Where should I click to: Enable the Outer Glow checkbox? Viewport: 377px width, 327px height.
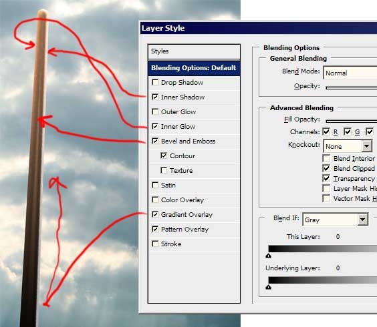(x=155, y=112)
